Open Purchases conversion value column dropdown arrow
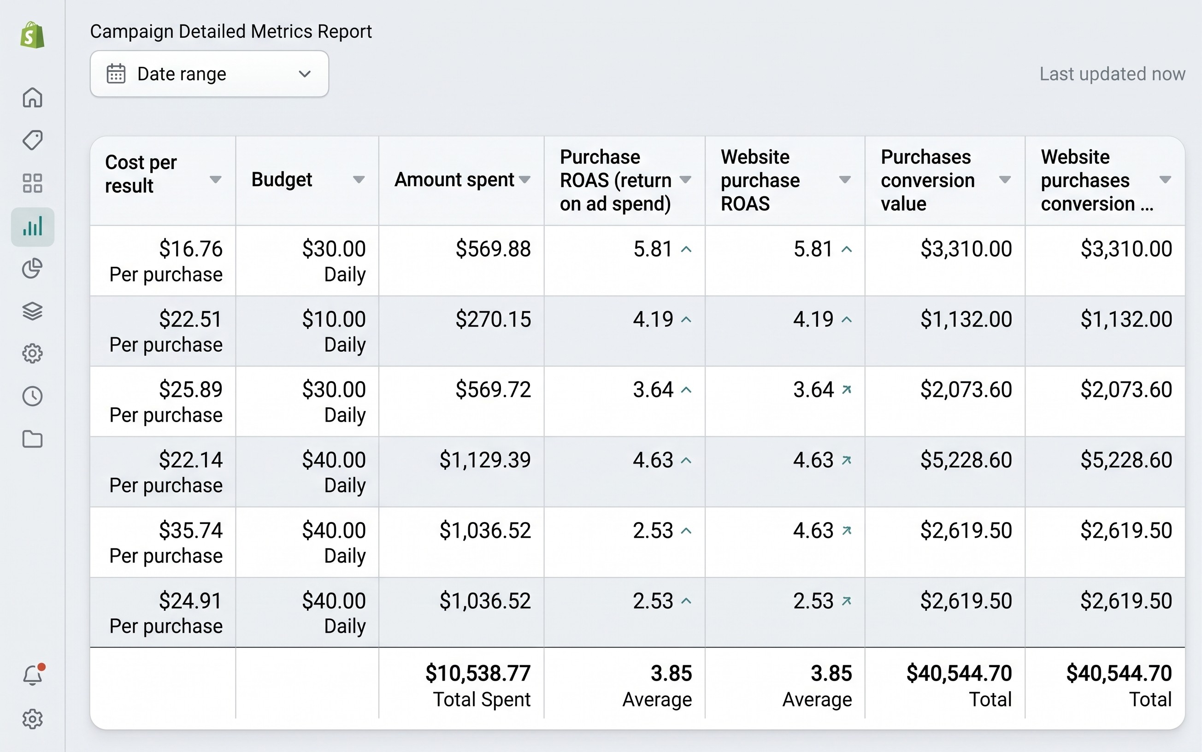 pyautogui.click(x=1005, y=180)
